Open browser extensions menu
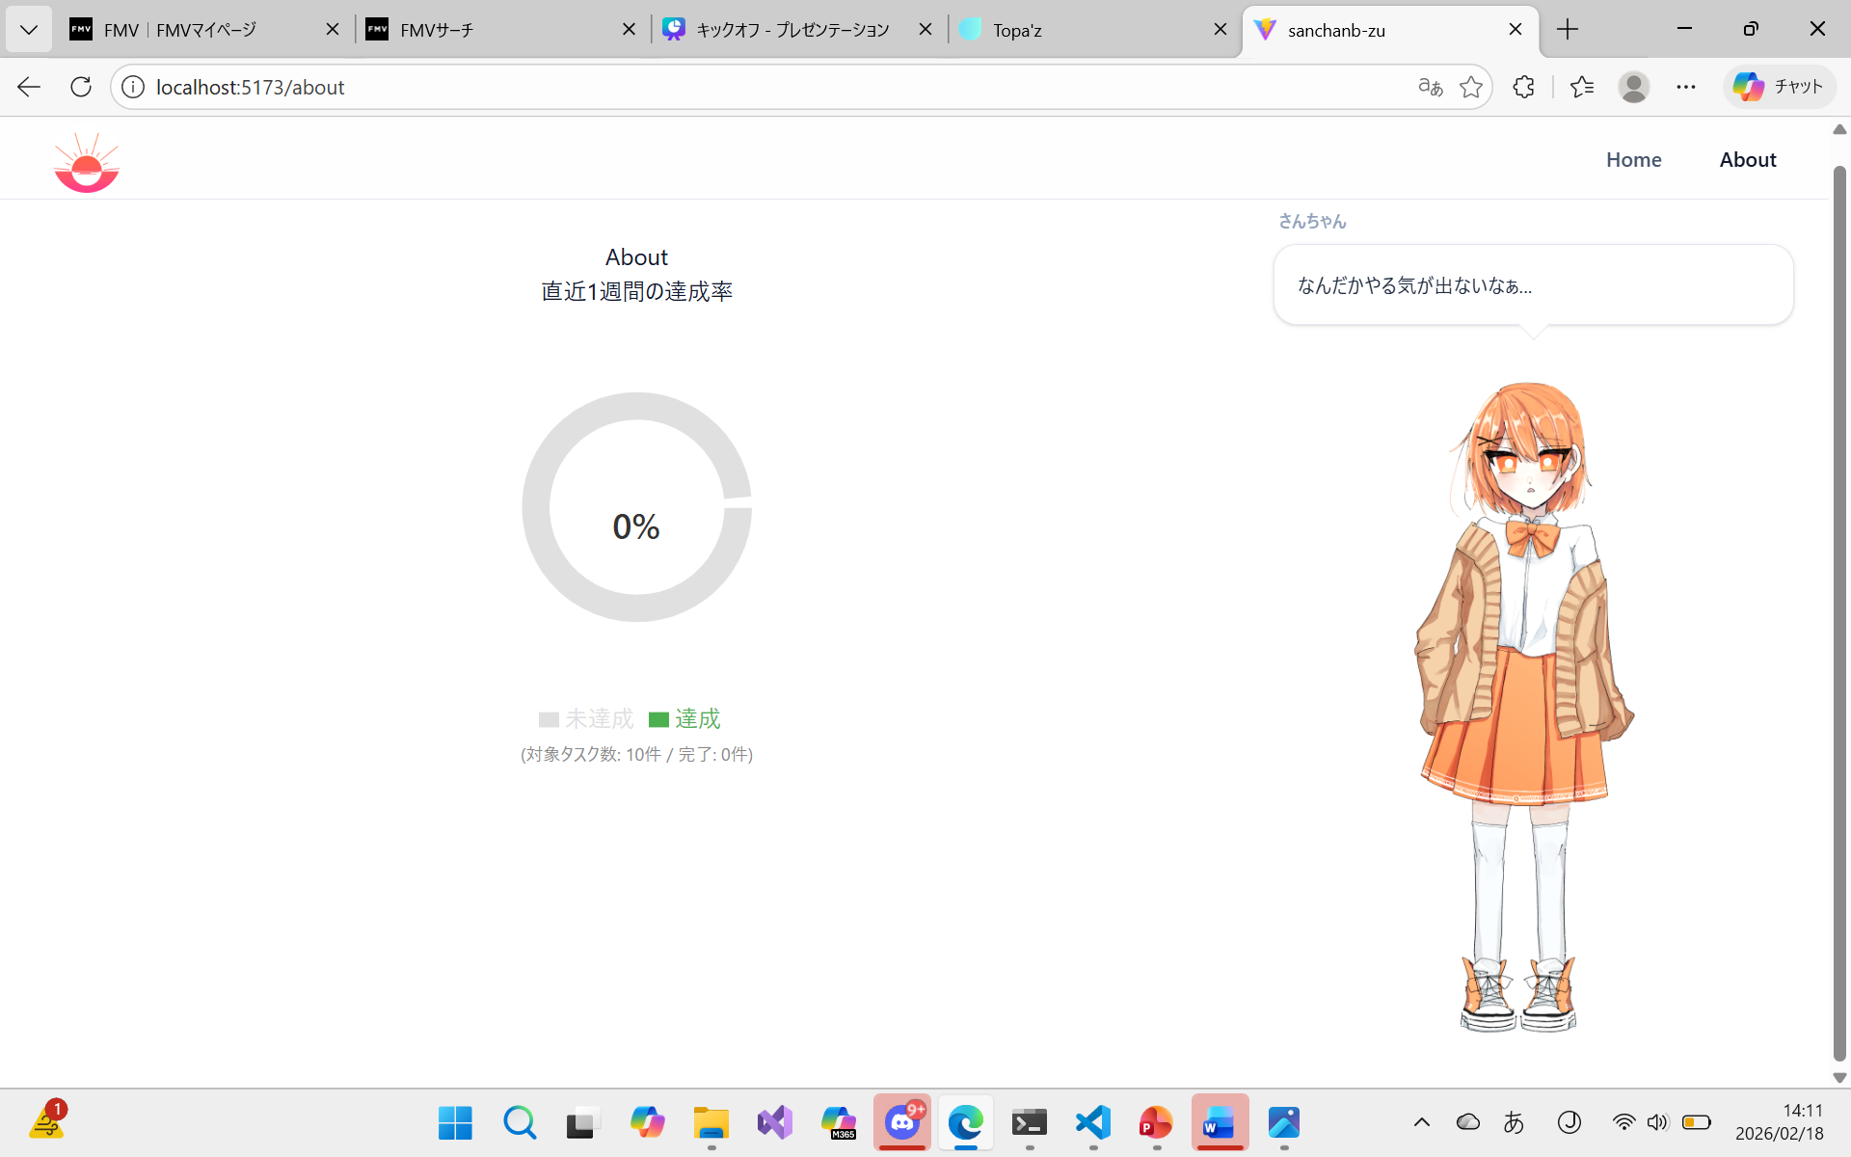This screenshot has width=1851, height=1157. pos(1523,87)
